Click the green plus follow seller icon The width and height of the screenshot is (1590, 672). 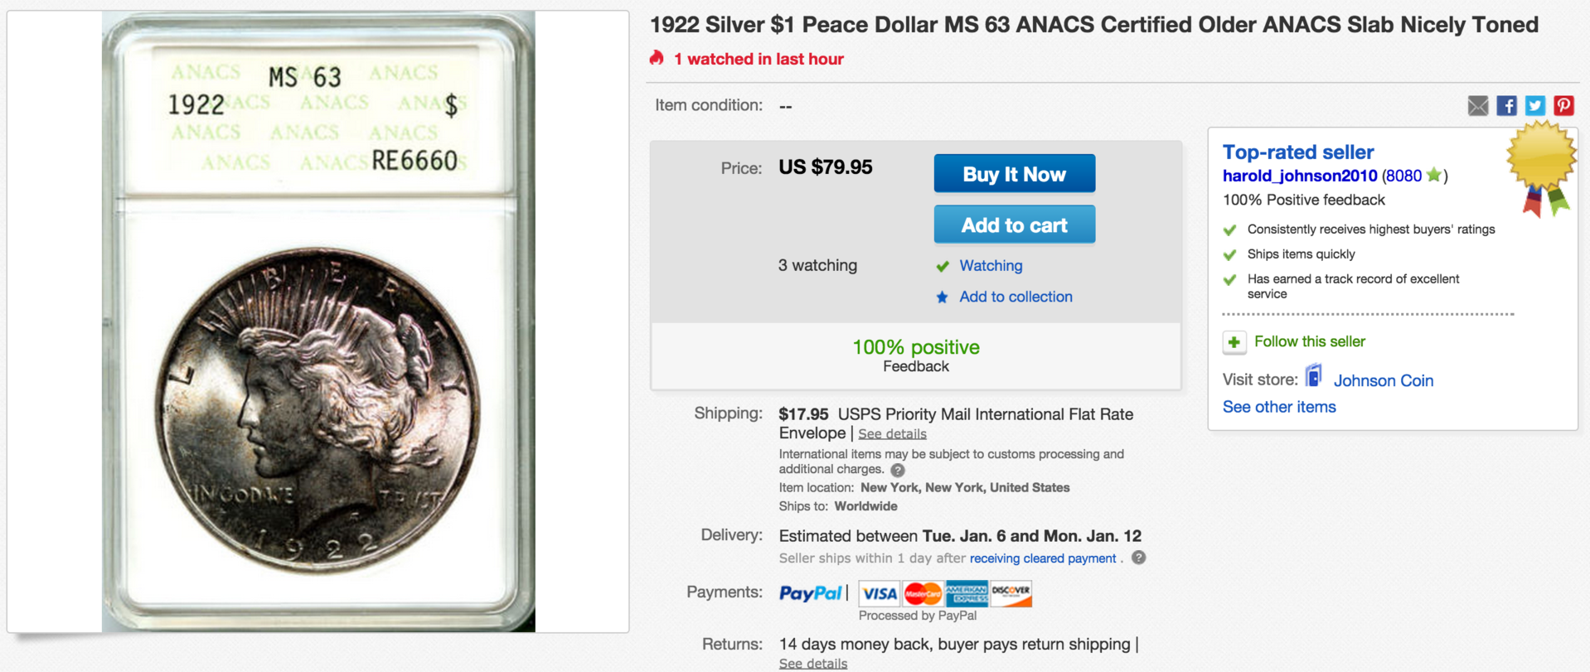click(x=1234, y=342)
